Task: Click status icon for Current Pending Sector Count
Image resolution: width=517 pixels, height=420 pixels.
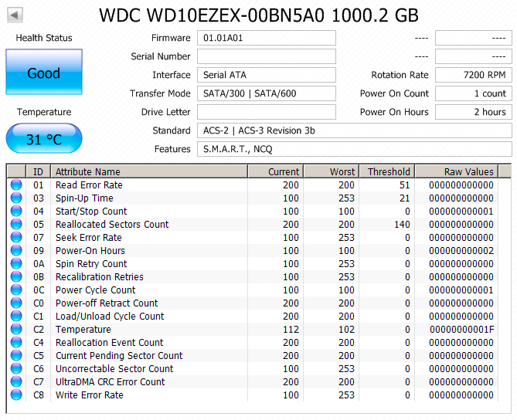Action: click(16, 355)
